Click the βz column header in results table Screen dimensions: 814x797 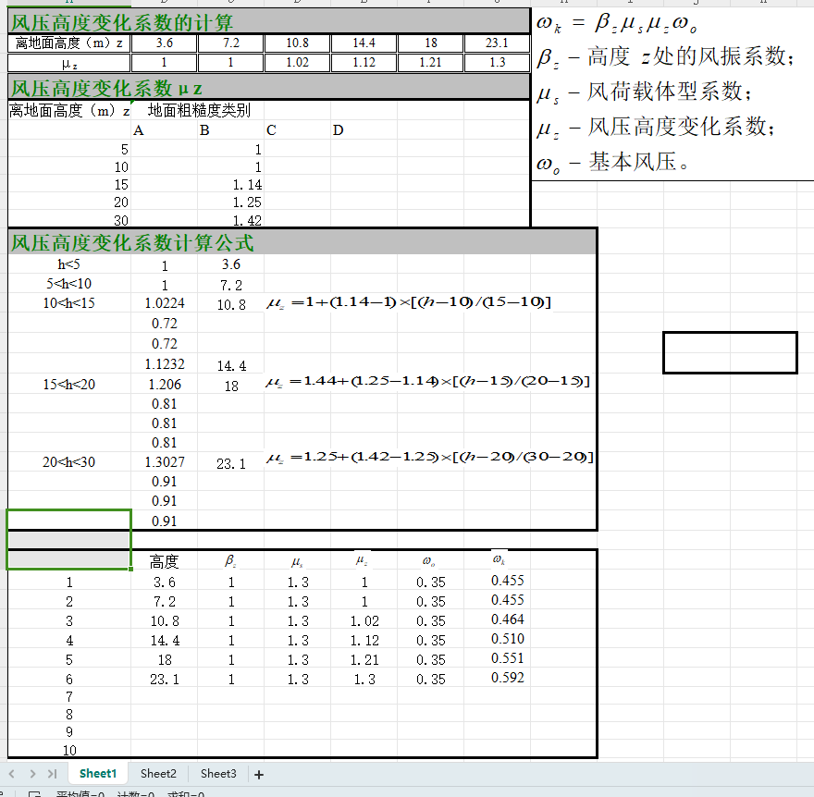tap(230, 561)
